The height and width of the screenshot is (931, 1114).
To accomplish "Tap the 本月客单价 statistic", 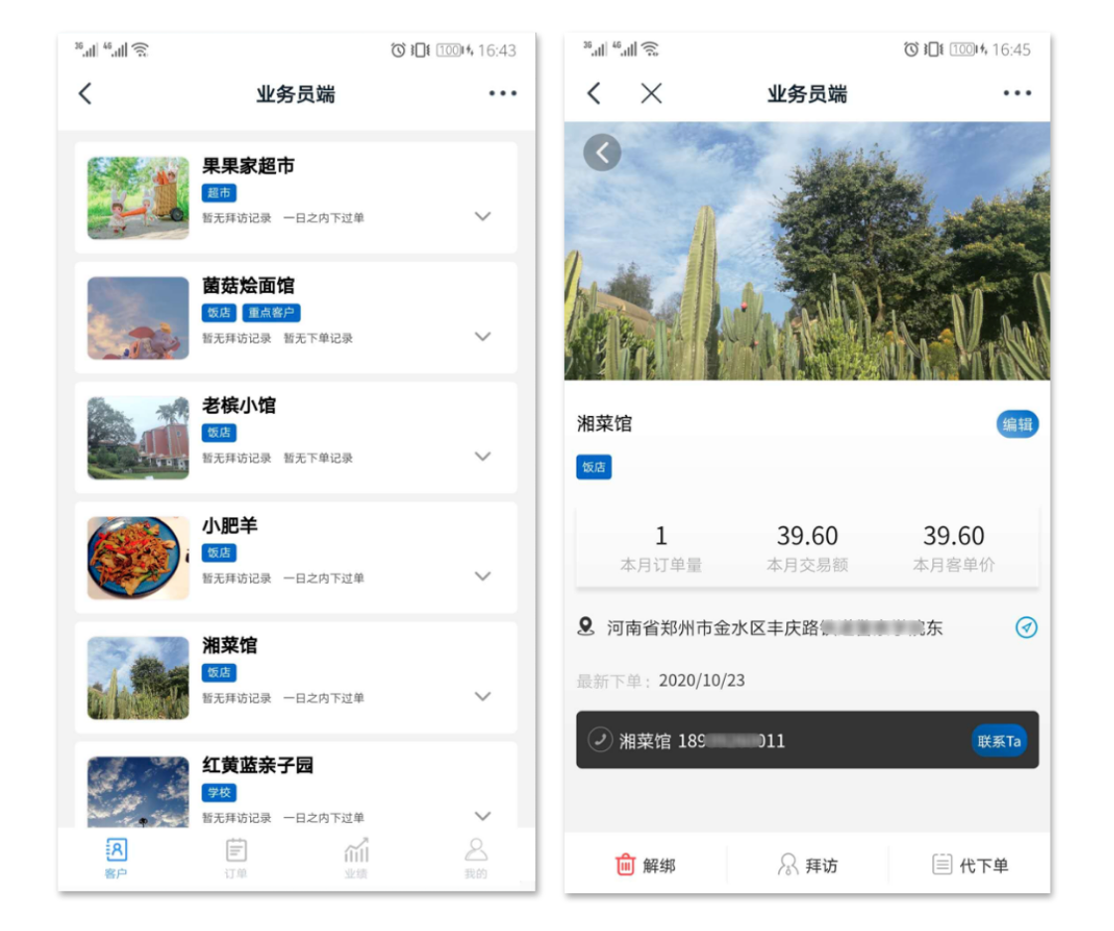I will (954, 548).
